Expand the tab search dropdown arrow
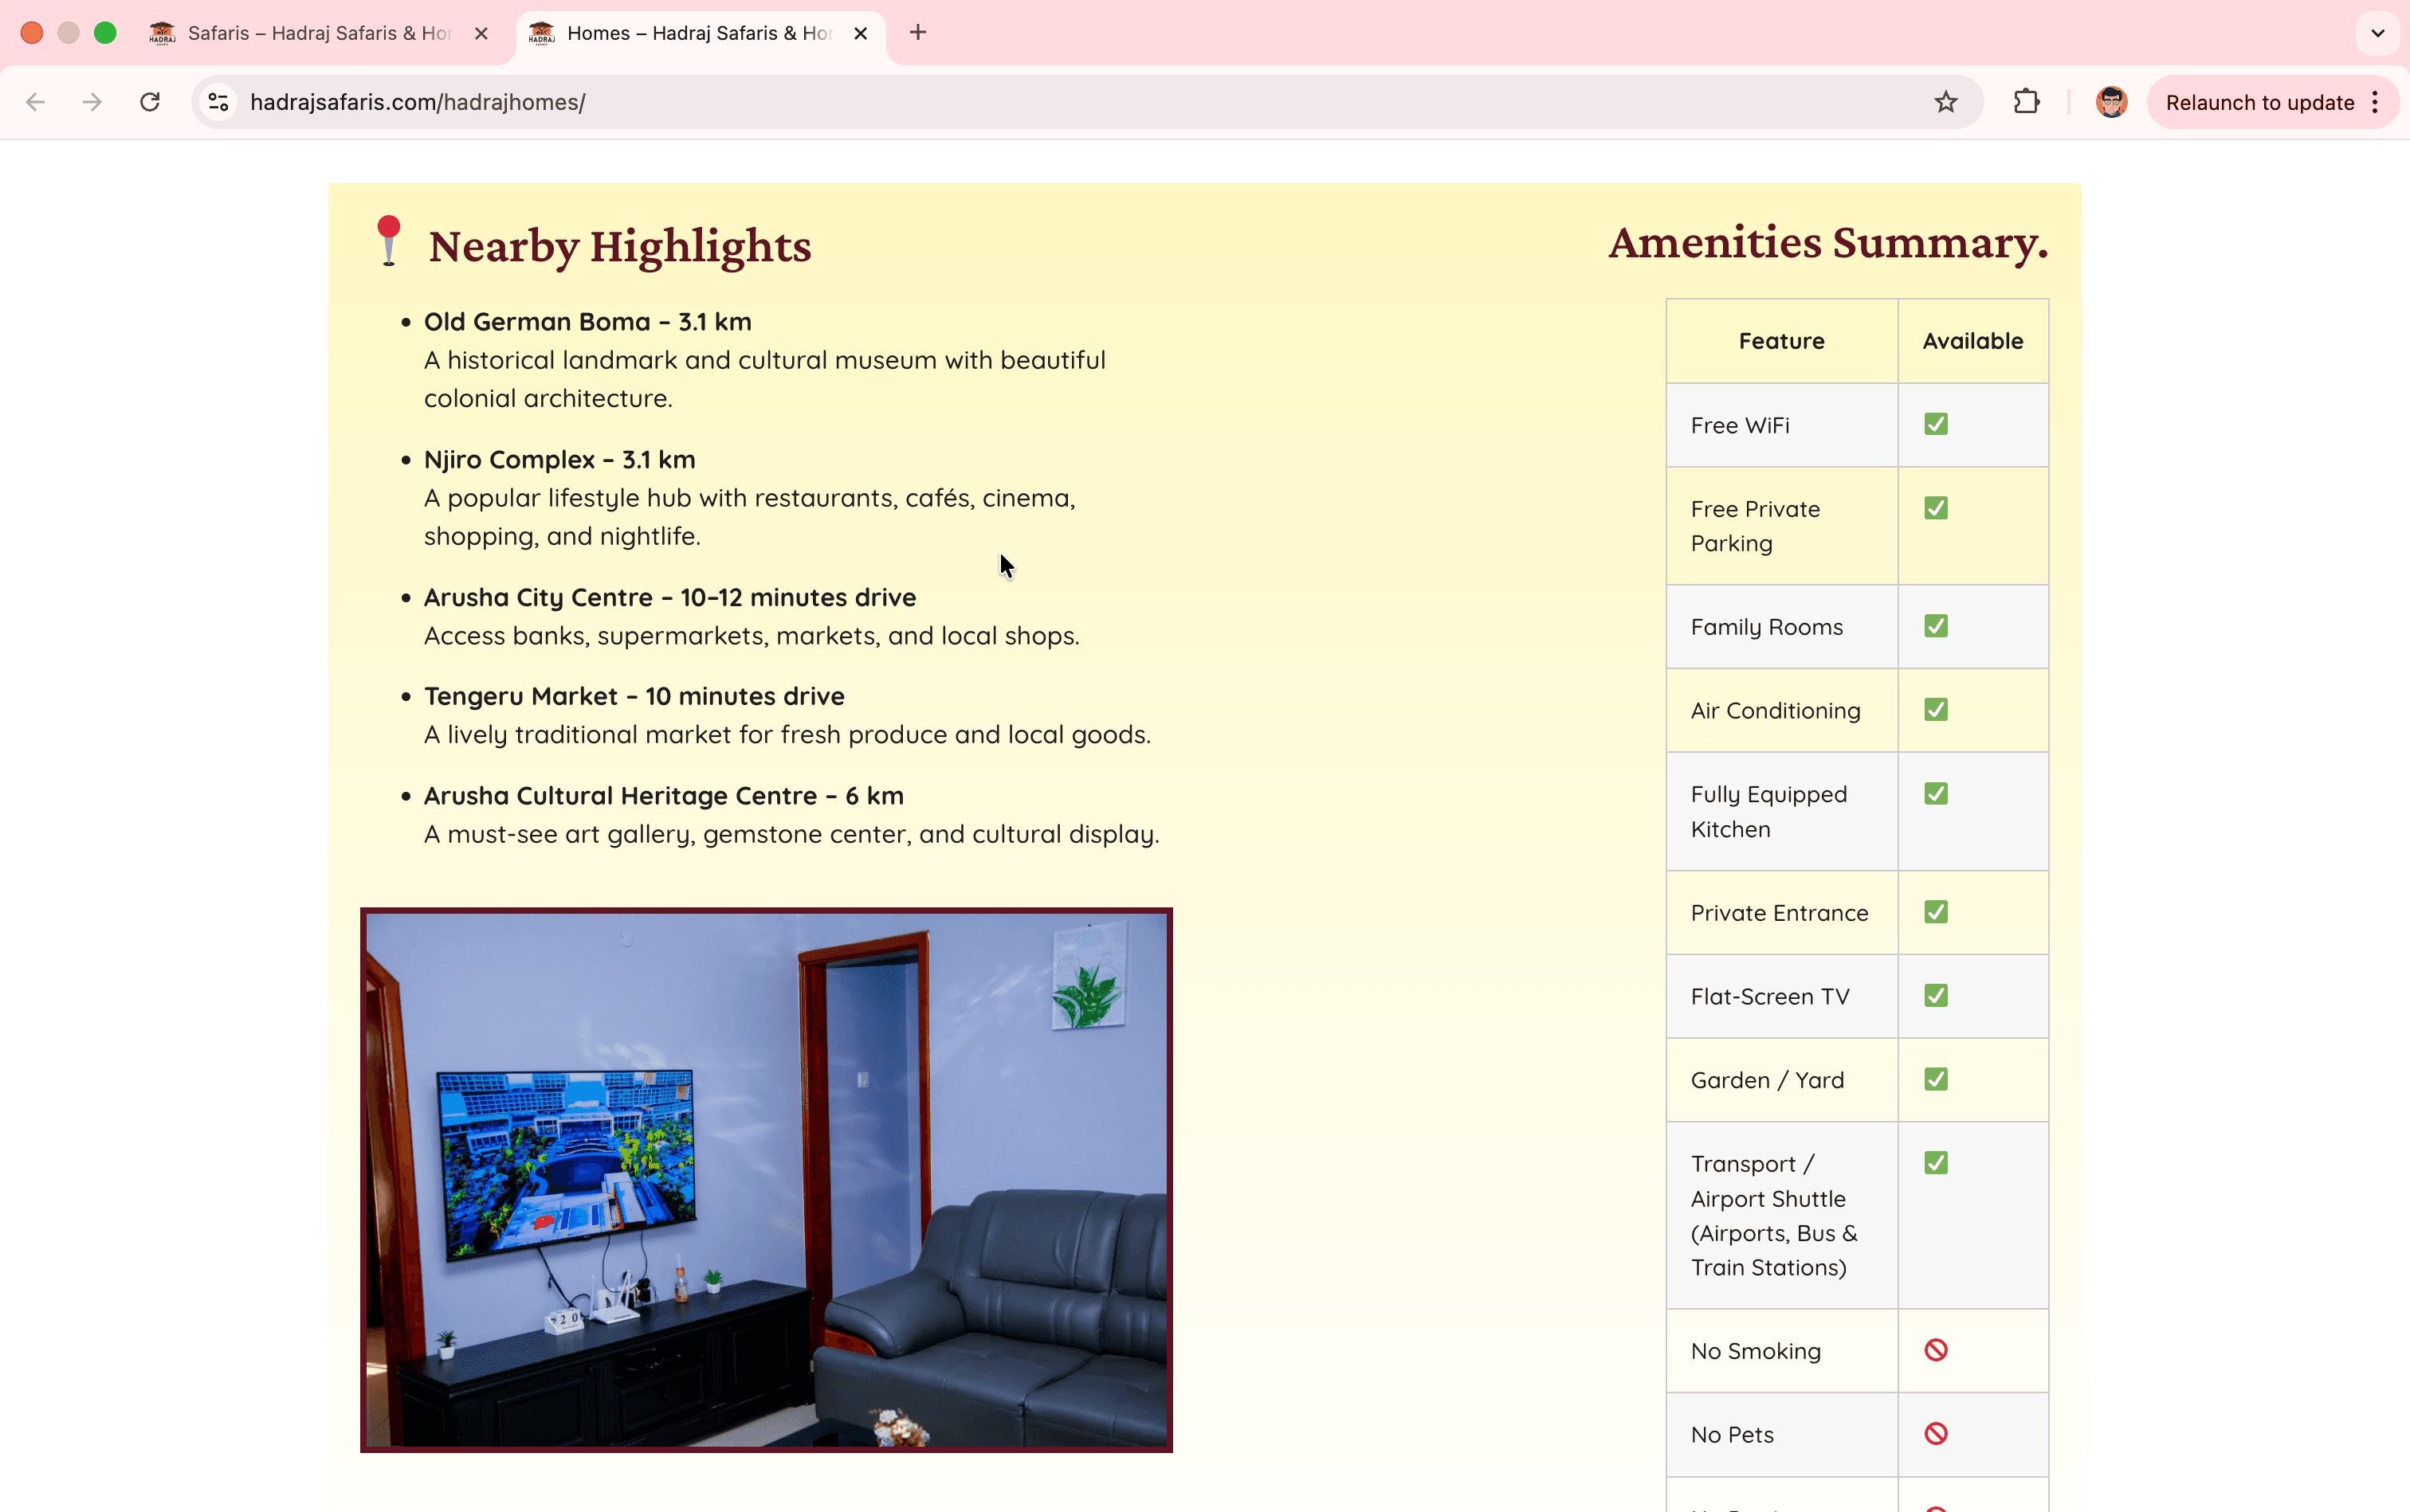 point(2378,33)
